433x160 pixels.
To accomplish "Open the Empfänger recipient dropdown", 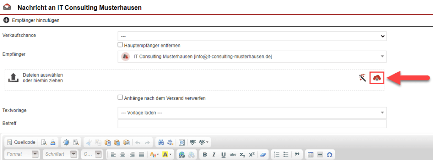I will pyautogui.click(x=252, y=56).
